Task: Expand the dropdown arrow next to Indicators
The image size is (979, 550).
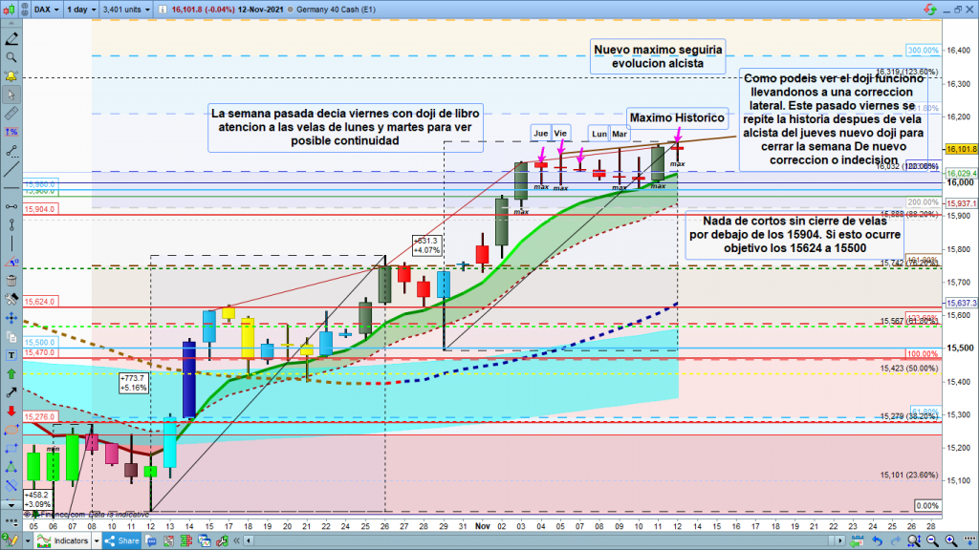Action: 98,541
